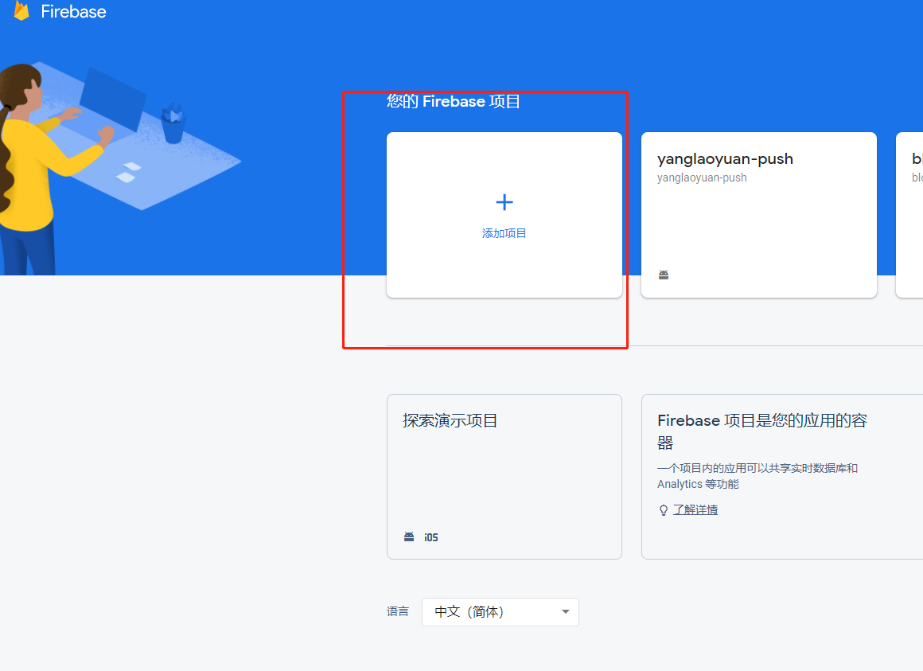
Task: Open the 探索演示项目 demo card
Action: tap(504, 477)
